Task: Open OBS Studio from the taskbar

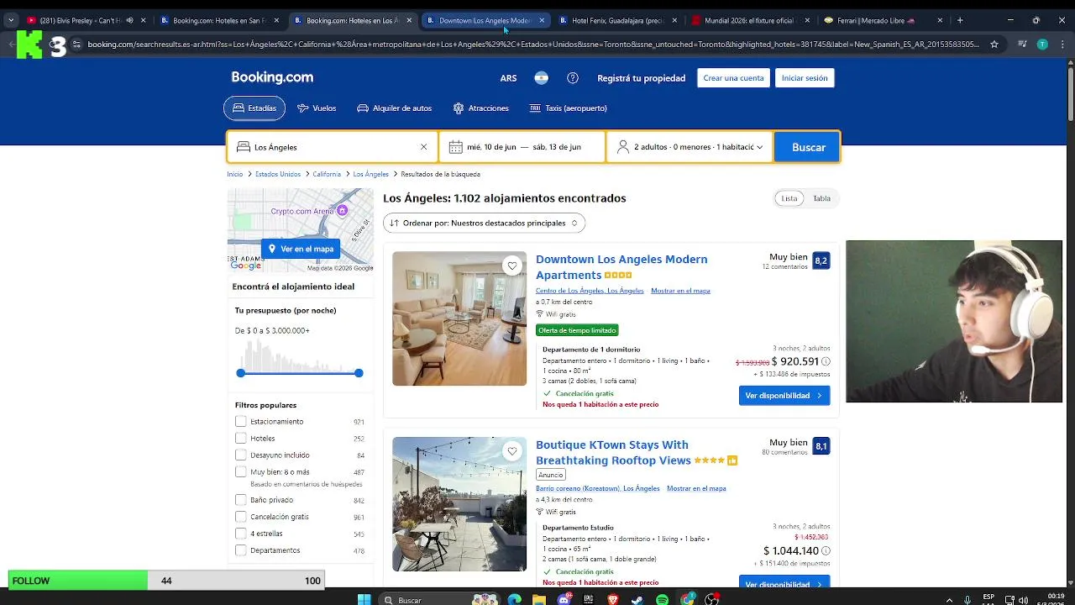Action: pyautogui.click(x=712, y=599)
